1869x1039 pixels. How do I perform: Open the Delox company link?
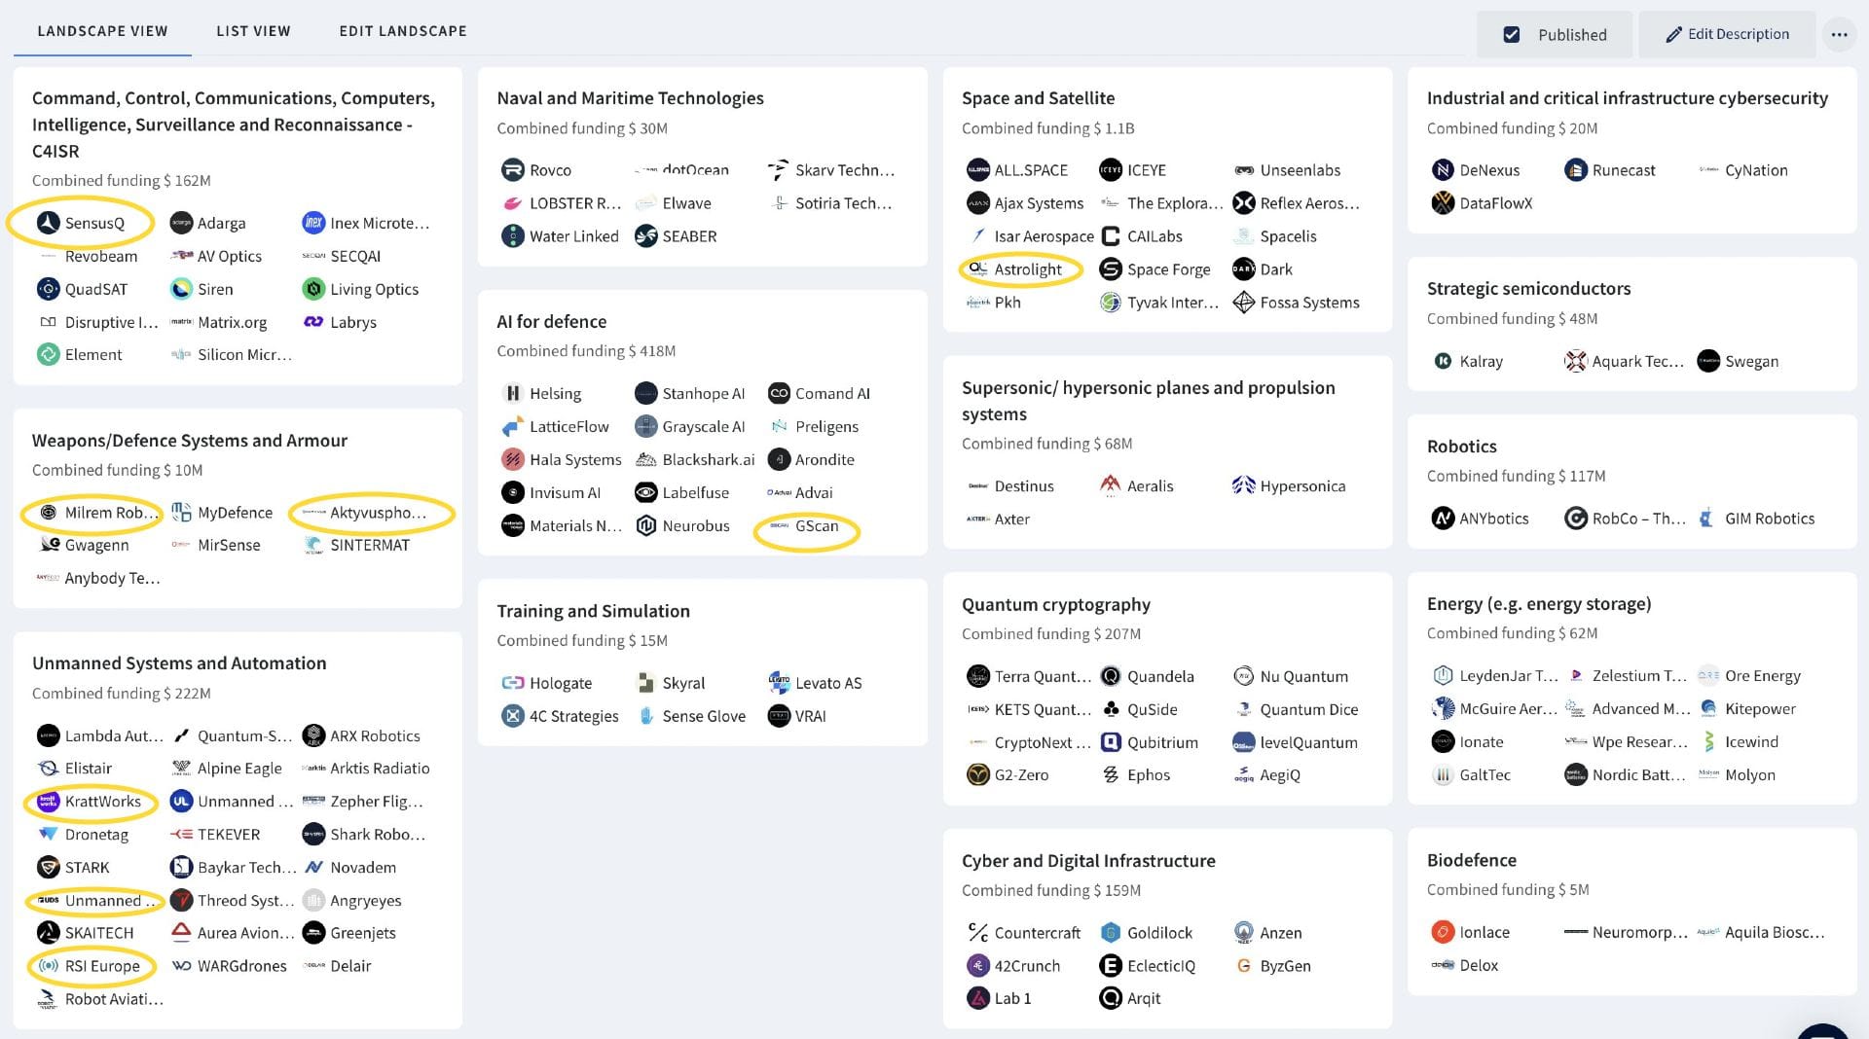coord(1479,965)
